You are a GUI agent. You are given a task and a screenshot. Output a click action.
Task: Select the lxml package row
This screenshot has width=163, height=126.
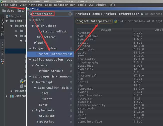coord(120,79)
